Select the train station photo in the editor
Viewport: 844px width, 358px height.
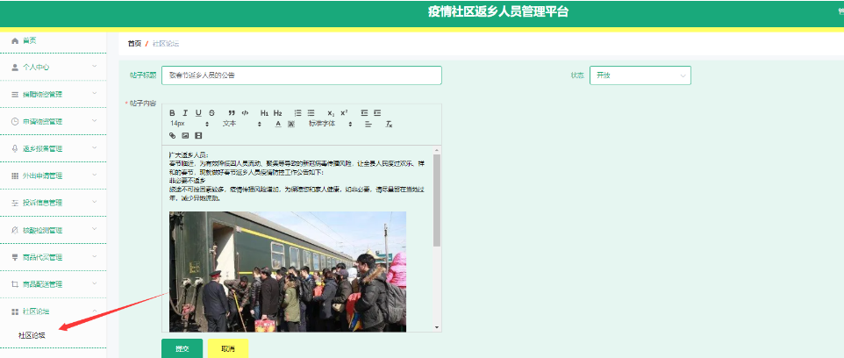pyautogui.click(x=288, y=271)
